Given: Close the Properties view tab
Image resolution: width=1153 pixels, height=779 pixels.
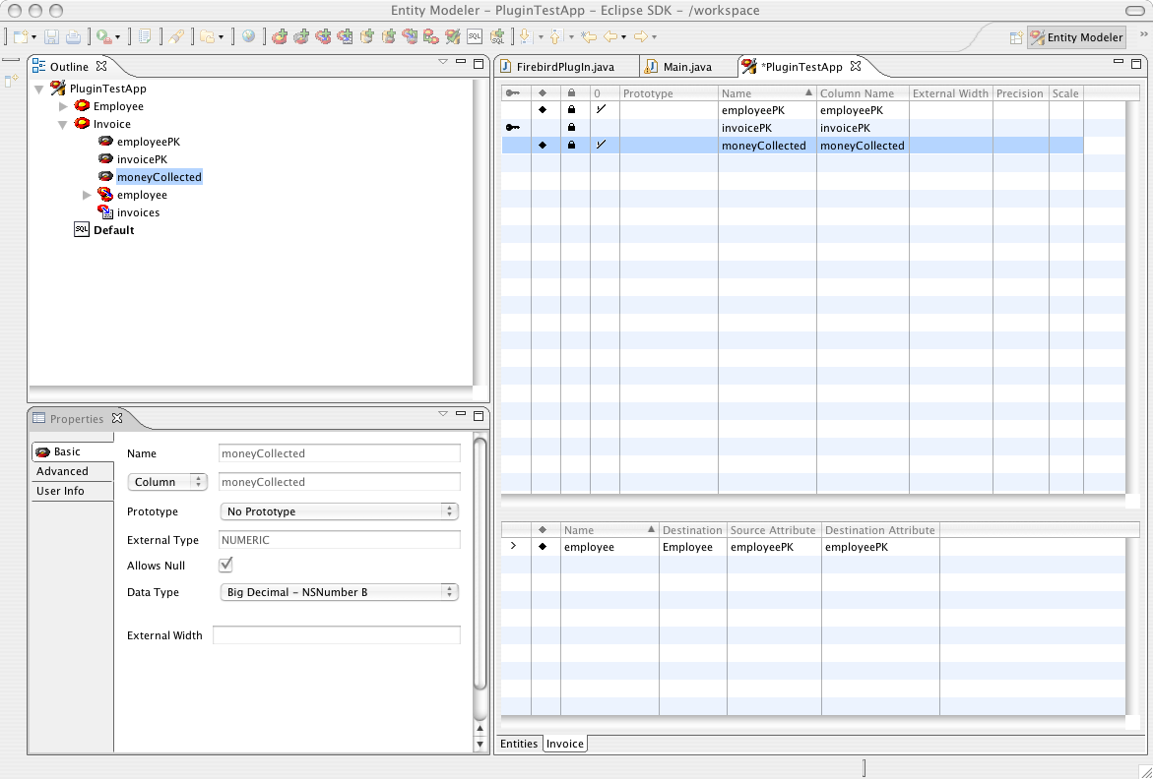Looking at the screenshot, I should [x=117, y=418].
